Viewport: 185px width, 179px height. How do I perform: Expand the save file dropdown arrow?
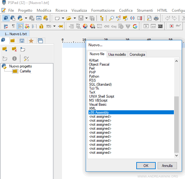(x=86, y=18)
